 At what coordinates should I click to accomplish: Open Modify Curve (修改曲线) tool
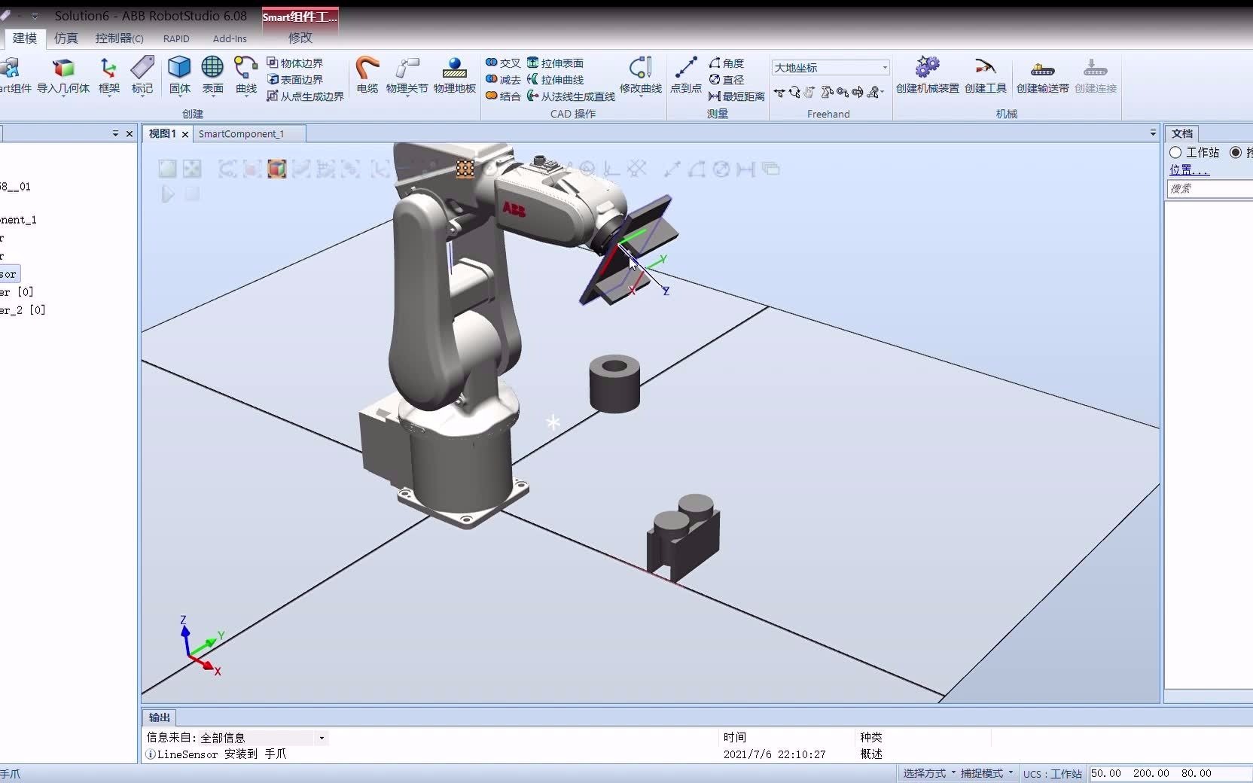point(641,75)
